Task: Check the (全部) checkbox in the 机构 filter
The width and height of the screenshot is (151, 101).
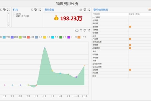Action: point(14,14)
